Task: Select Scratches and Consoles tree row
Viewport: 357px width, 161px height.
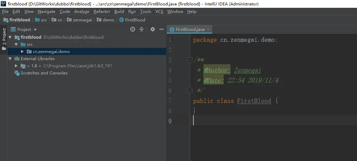Action: (x=87, y=73)
